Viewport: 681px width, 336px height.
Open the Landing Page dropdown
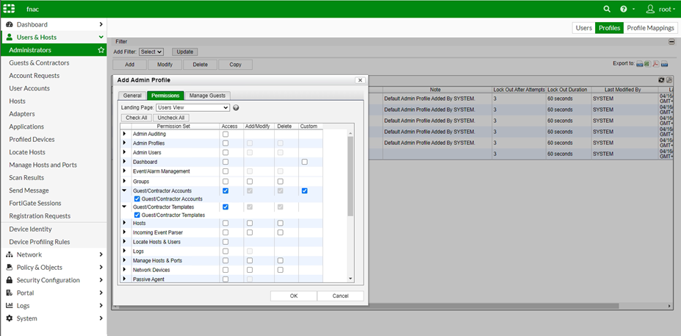[x=192, y=107]
